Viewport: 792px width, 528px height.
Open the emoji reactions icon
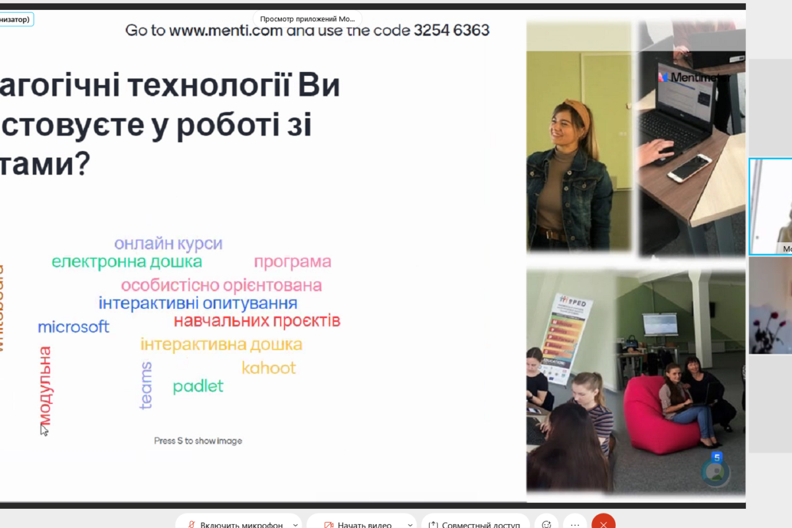546,525
